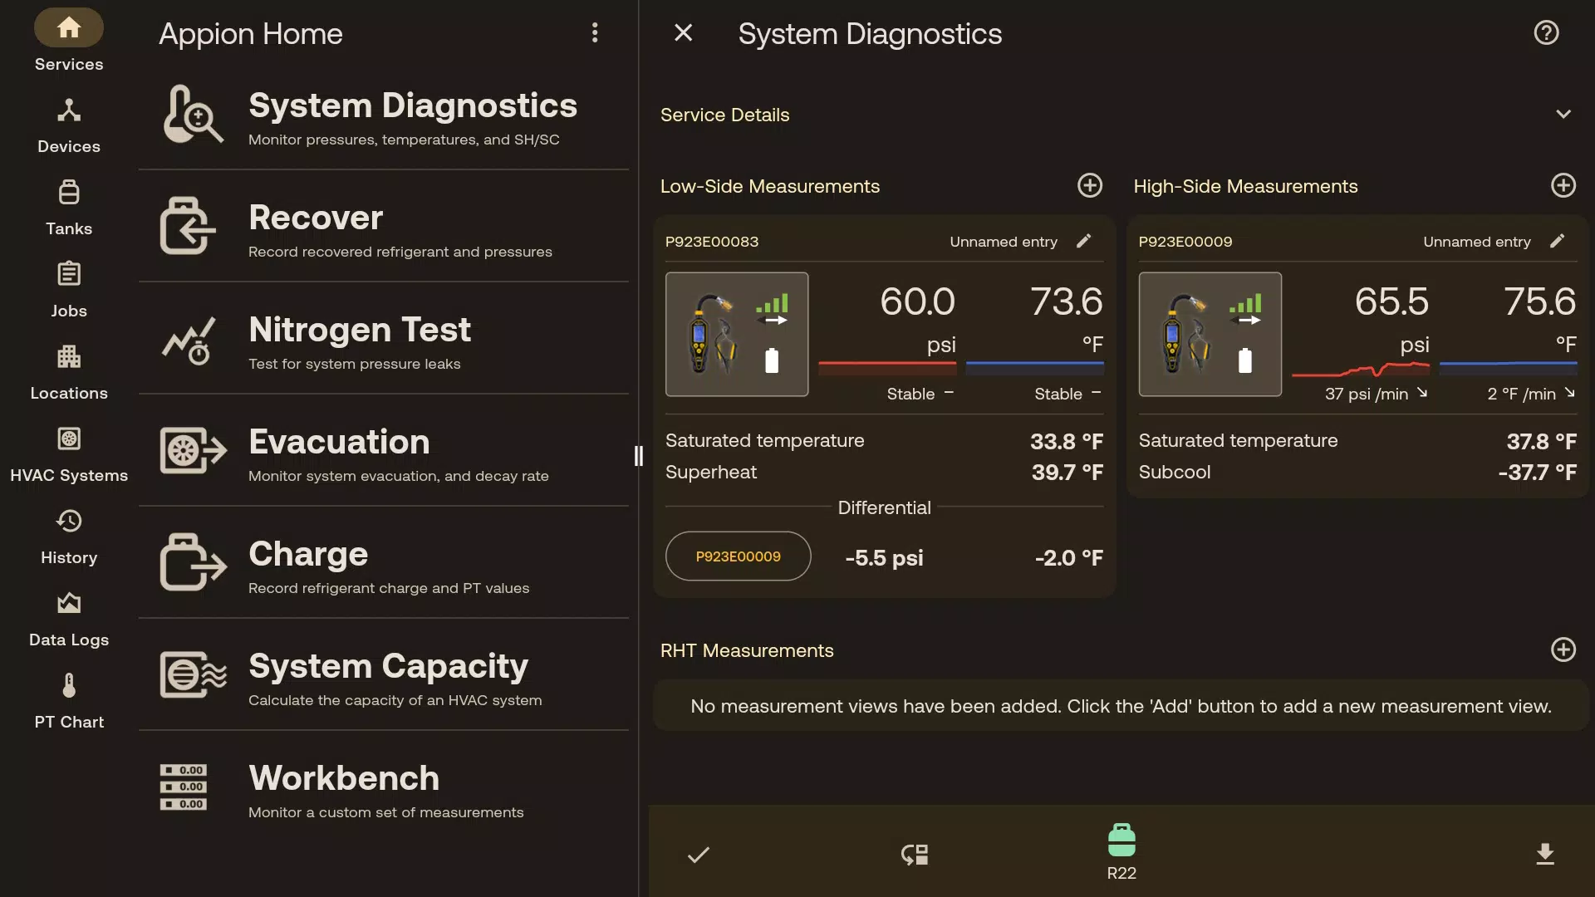The height and width of the screenshot is (897, 1595).
Task: Open the Data Logs section
Action: point(69,620)
